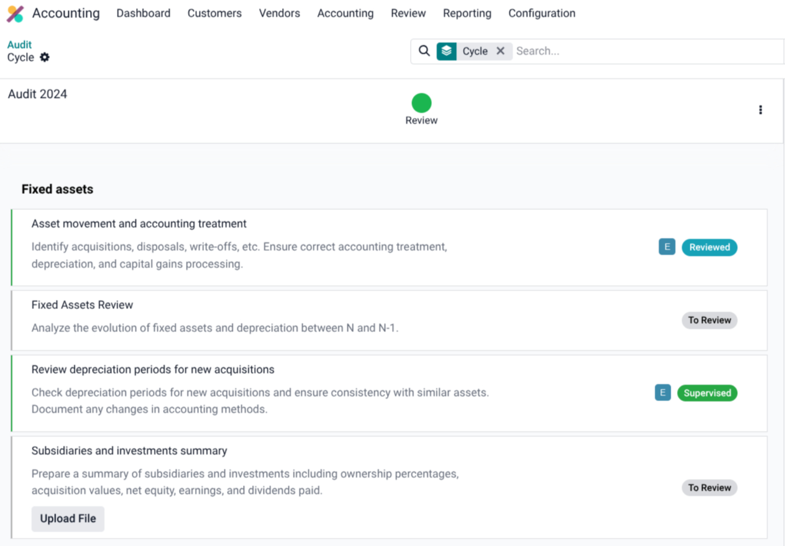Click the Accounting app logo icon
Screen dimensions: 785x546
coord(14,13)
